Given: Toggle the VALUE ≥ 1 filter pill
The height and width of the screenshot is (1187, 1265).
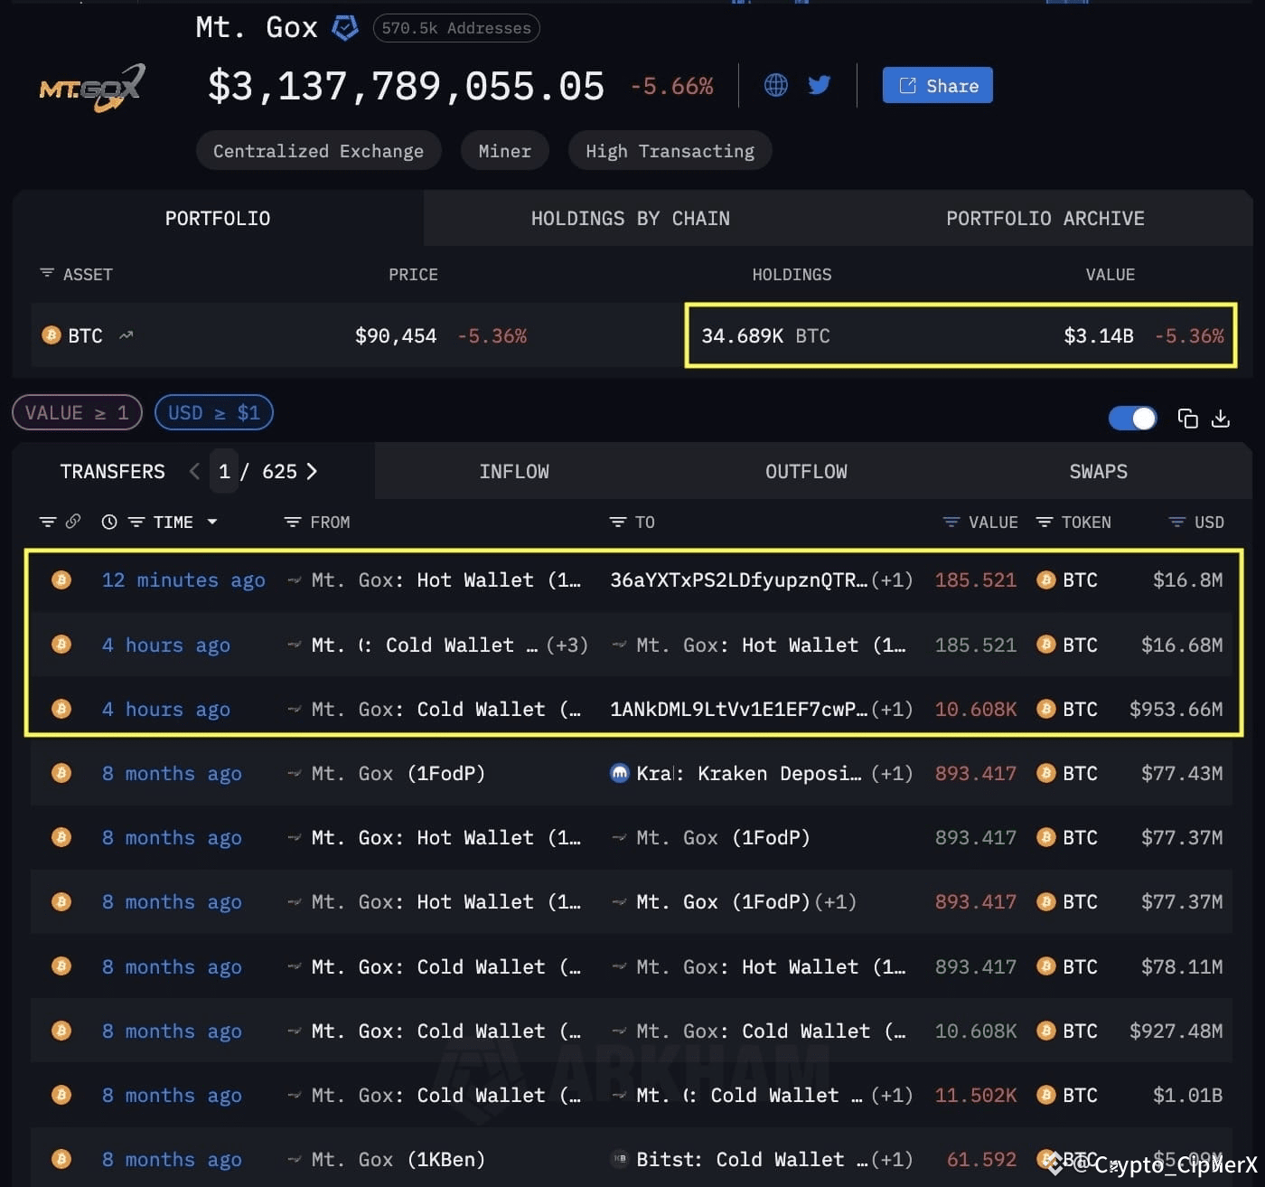Looking at the screenshot, I should (77, 412).
